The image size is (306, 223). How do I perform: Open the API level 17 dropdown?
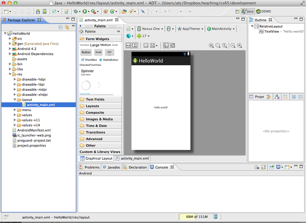click(143, 36)
